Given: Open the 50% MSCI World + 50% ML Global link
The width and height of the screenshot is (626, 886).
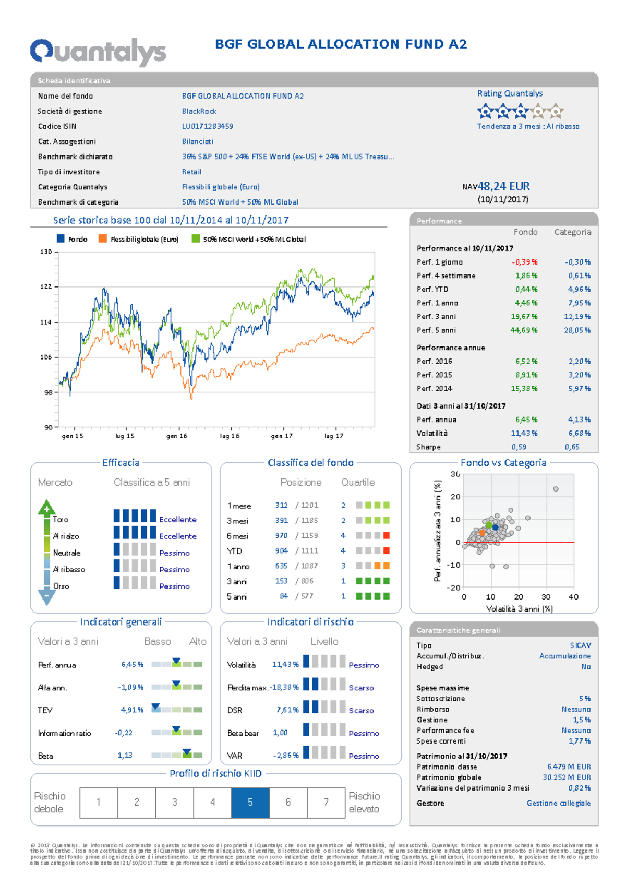Looking at the screenshot, I should 240,202.
